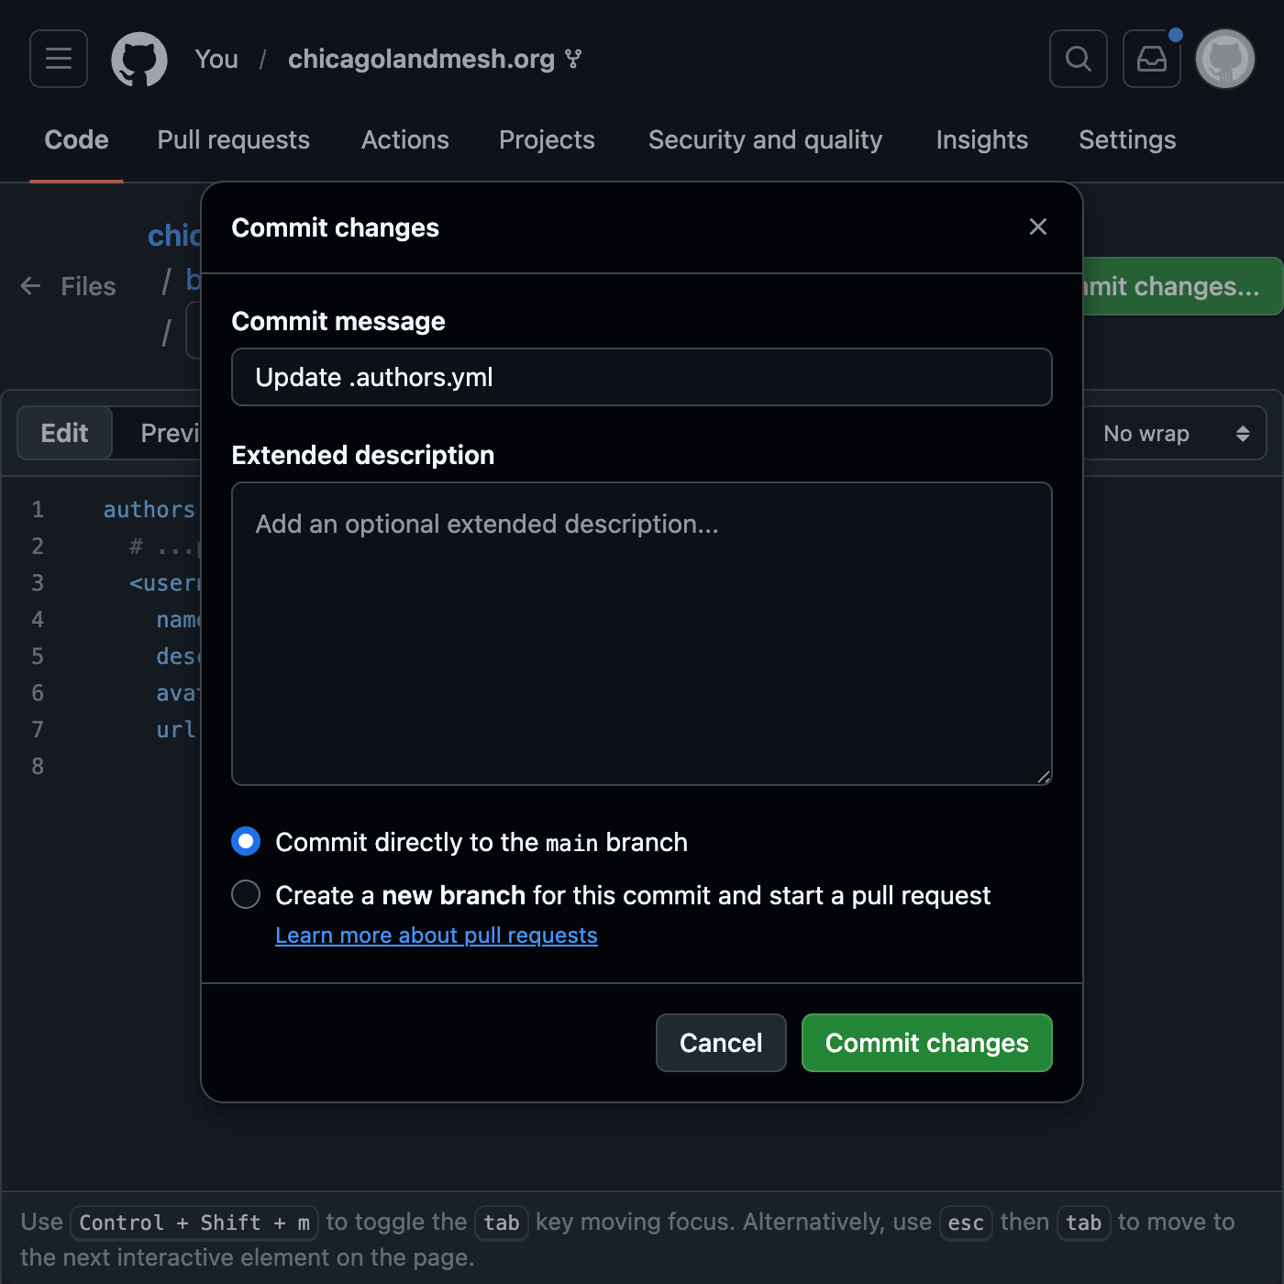Select the Edit mode tab
The width and height of the screenshot is (1284, 1284).
[65, 433]
